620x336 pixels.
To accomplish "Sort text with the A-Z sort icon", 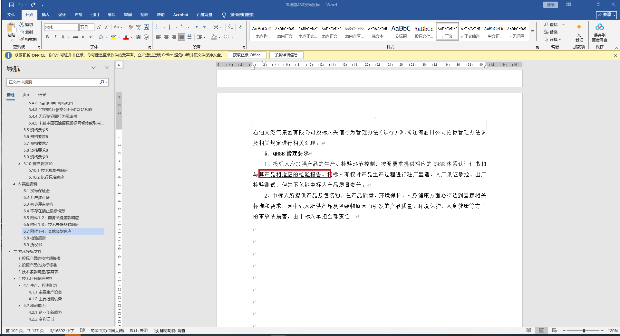I will click(230, 27).
